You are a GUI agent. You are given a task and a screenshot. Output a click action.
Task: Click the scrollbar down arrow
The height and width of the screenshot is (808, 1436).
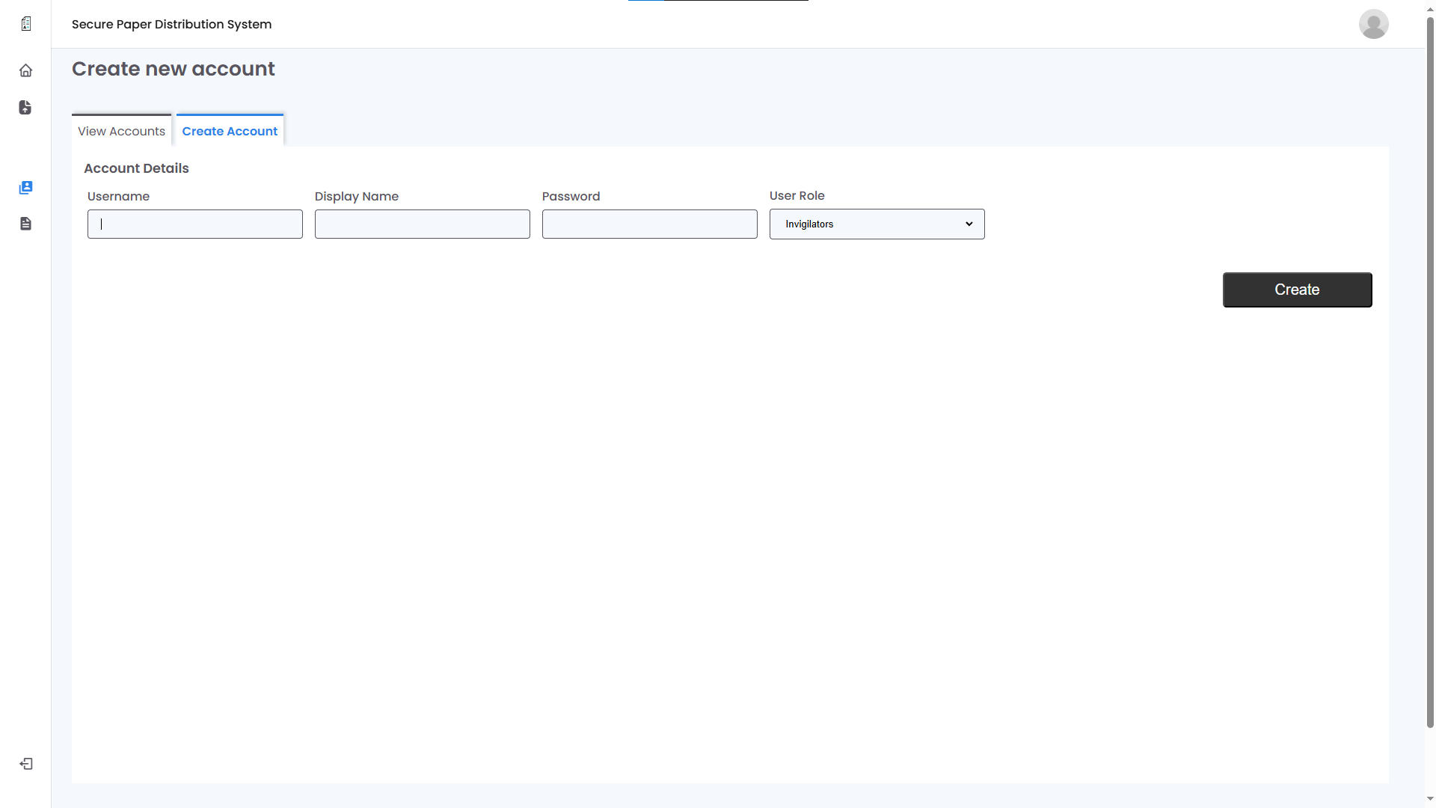(x=1430, y=799)
